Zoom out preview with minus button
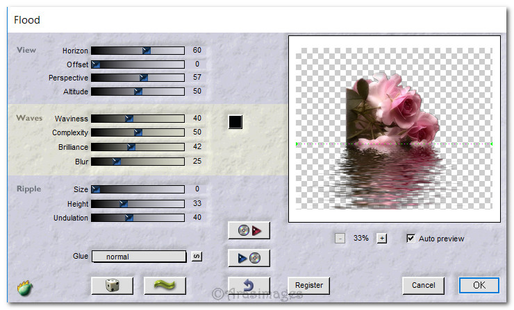Image resolution: width=514 pixels, height=310 pixels. tap(340, 238)
